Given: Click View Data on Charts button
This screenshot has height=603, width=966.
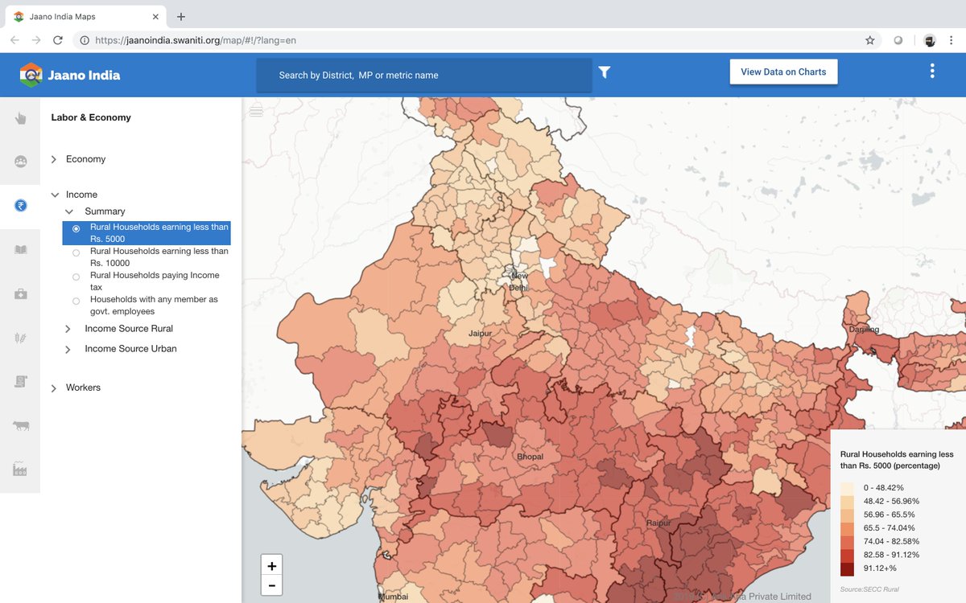Looking at the screenshot, I should coord(783,72).
